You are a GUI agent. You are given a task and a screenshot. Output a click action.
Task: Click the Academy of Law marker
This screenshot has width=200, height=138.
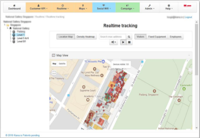tap(88, 100)
